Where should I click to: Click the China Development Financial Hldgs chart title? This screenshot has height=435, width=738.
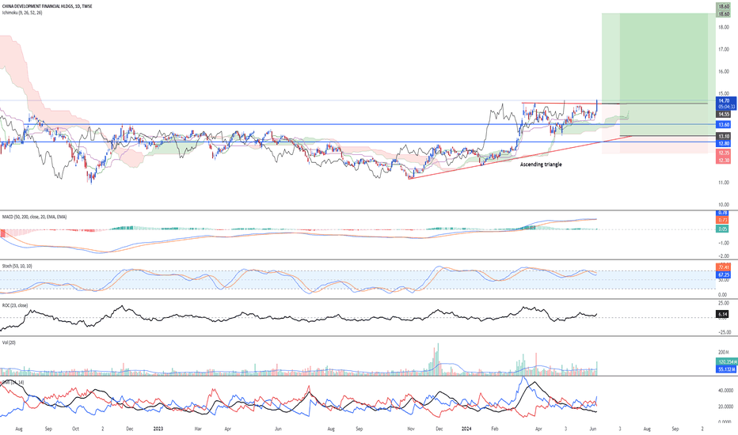[47, 6]
